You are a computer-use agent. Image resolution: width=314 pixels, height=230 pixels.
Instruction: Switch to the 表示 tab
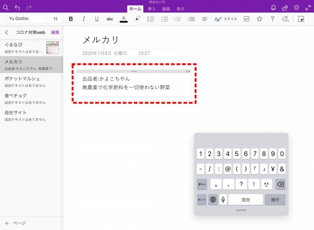[180, 9]
